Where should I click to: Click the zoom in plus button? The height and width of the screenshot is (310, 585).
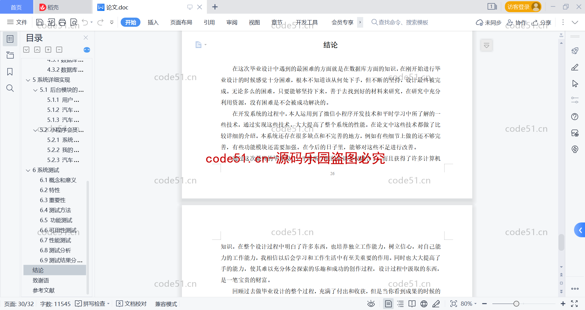coord(563,304)
